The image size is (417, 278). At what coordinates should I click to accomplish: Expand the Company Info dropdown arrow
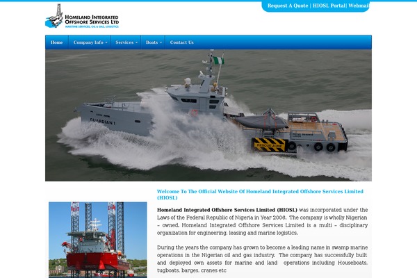coord(106,42)
